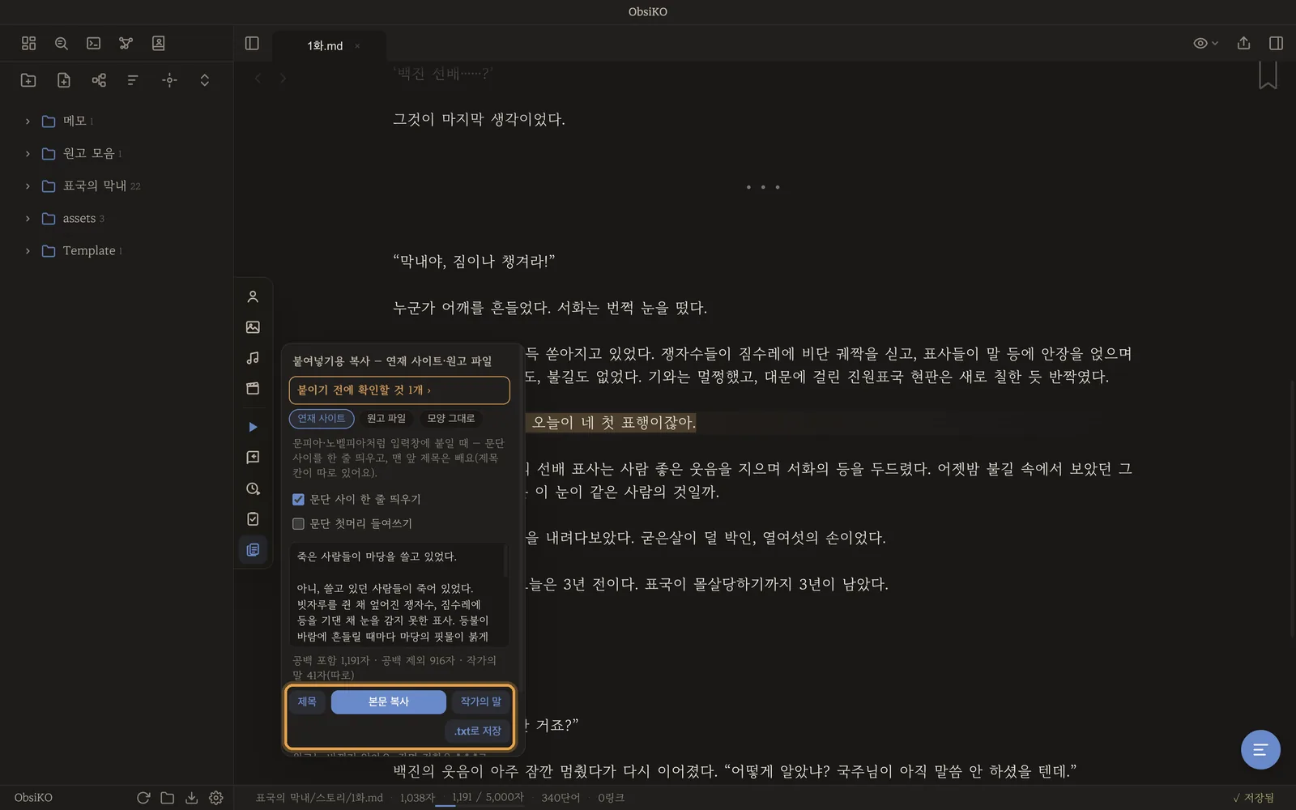The width and height of the screenshot is (1296, 810).
Task: Toggle the right sidebar panel icon
Action: coord(1276,44)
